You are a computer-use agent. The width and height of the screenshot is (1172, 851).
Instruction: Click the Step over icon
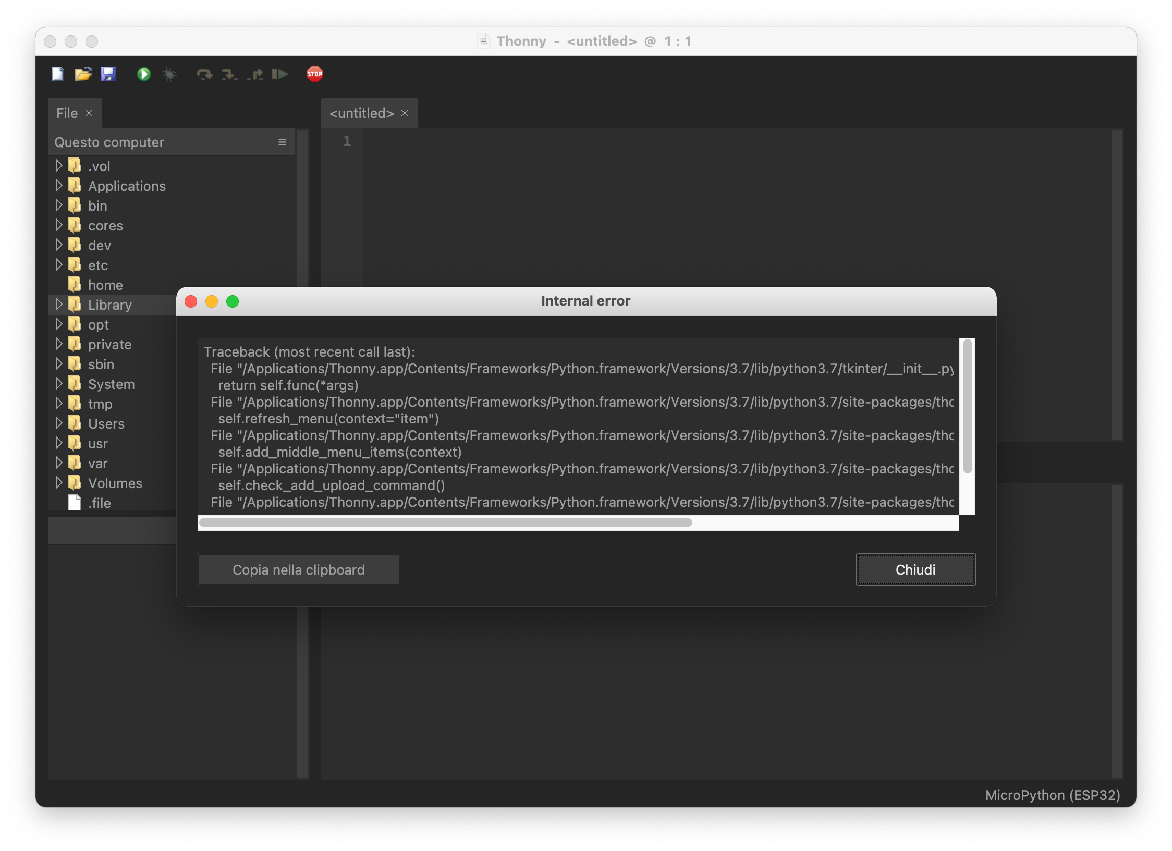pos(204,74)
